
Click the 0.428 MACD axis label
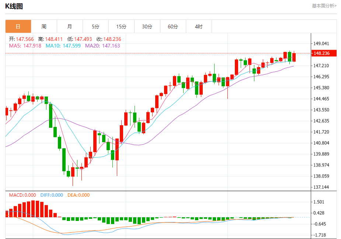pos(319,213)
